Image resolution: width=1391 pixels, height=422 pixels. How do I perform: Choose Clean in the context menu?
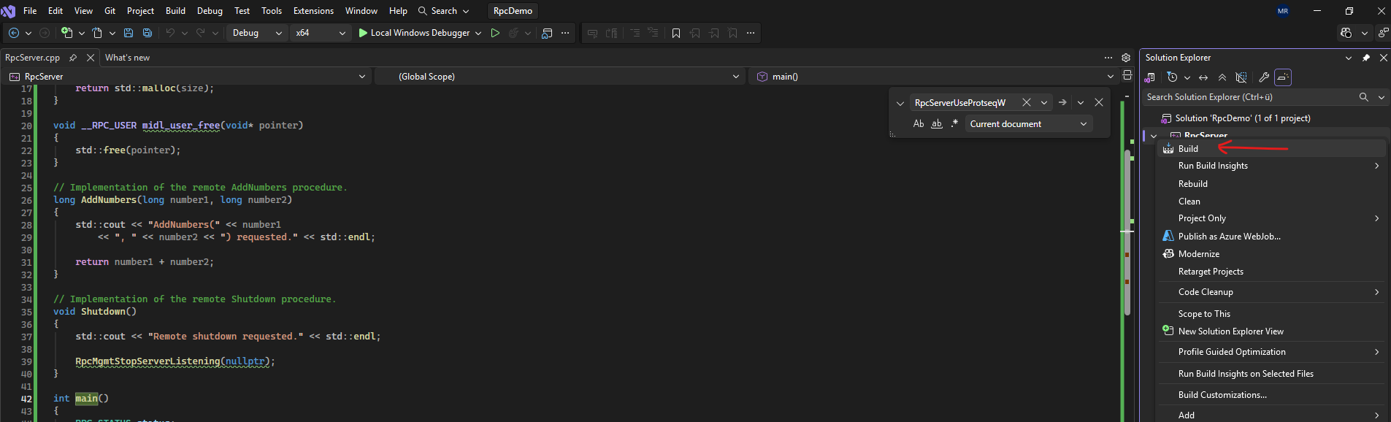click(x=1271, y=202)
